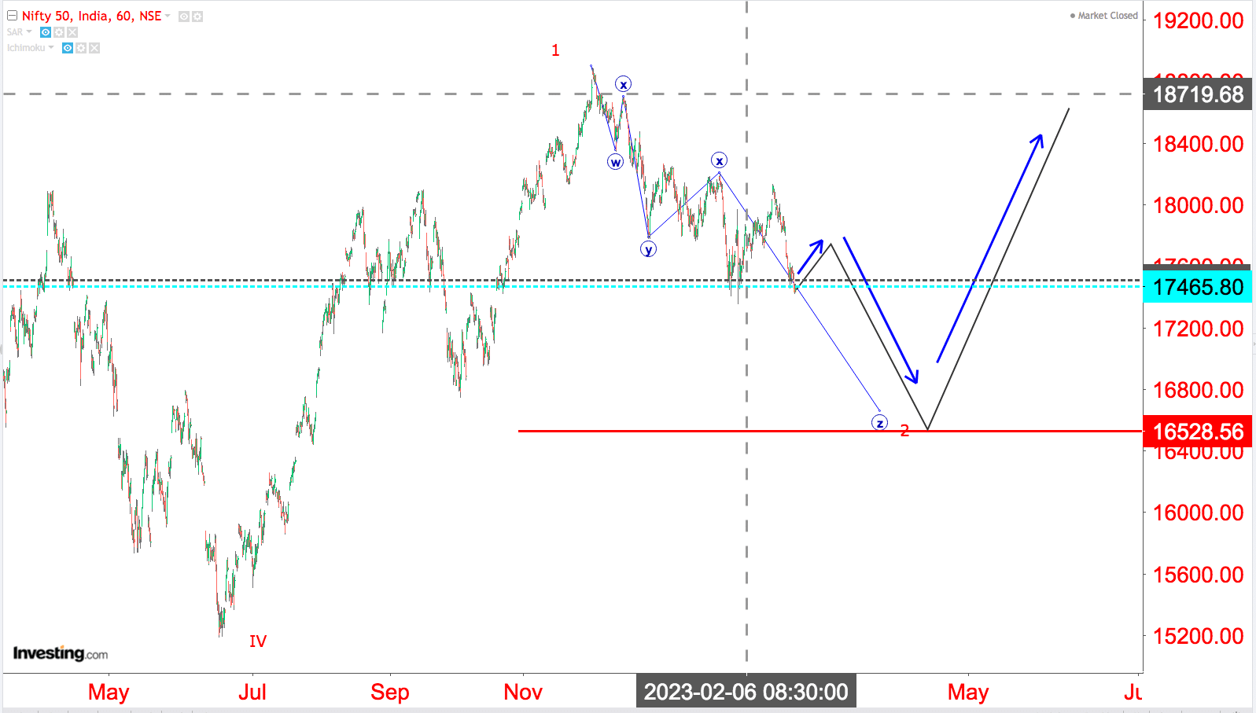The width and height of the screenshot is (1256, 713).
Task: Expand the Ichimoku indicator dropdown arrow
Action: pos(51,48)
